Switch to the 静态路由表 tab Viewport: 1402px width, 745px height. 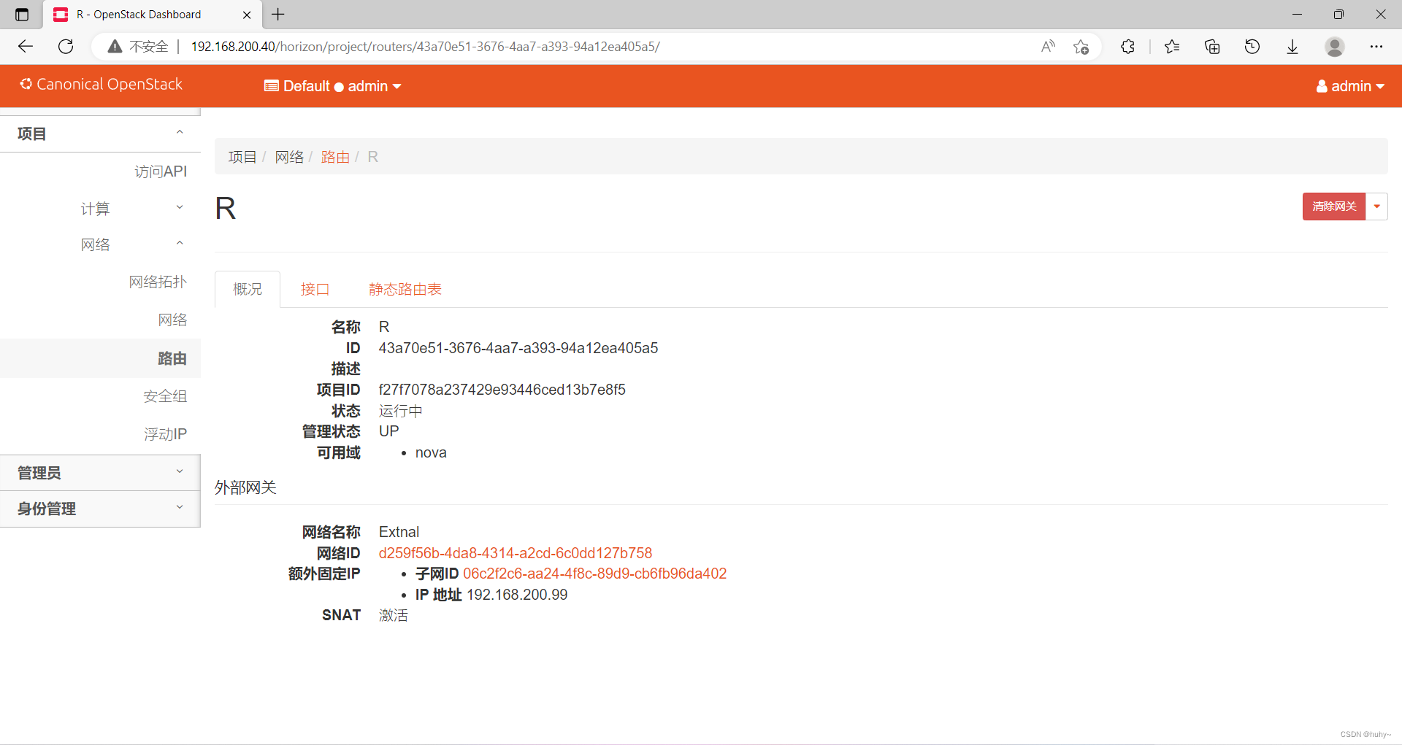[405, 290]
